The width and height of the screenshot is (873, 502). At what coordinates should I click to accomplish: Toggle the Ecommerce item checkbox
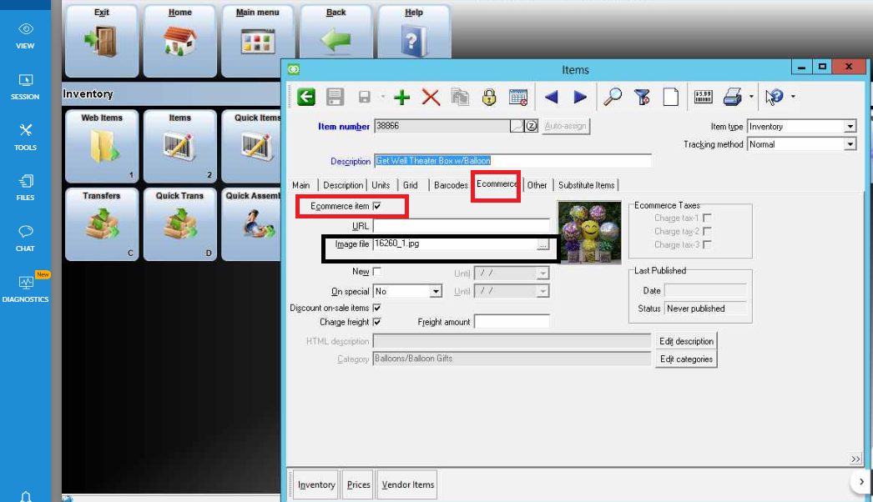[x=377, y=206]
